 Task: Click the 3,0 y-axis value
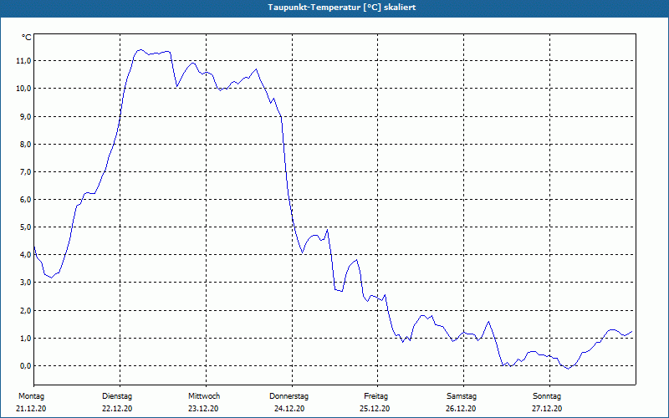point(25,283)
